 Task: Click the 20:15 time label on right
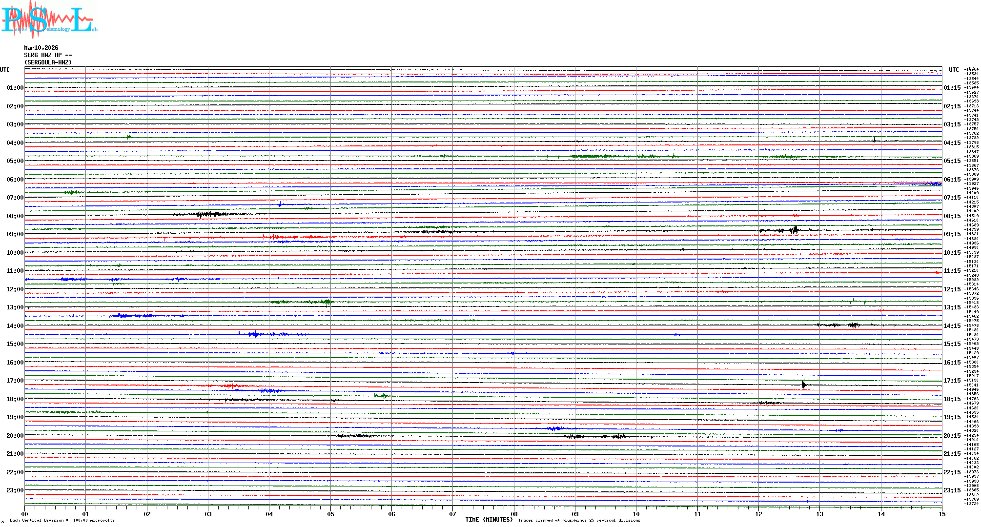point(952,436)
